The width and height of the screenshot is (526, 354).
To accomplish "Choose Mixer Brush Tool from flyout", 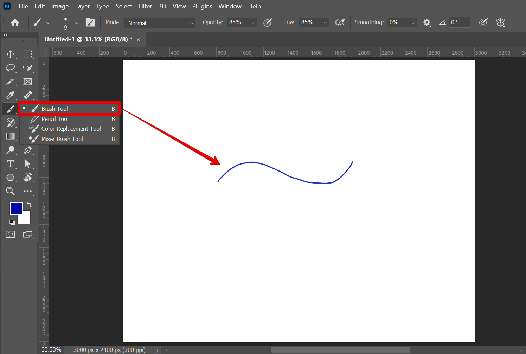I will 62,139.
